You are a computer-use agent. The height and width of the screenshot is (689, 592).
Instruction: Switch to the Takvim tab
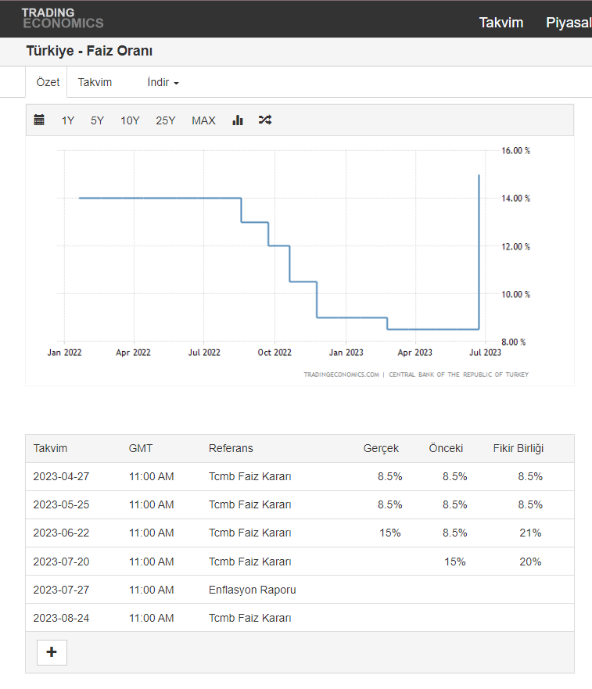pos(95,83)
